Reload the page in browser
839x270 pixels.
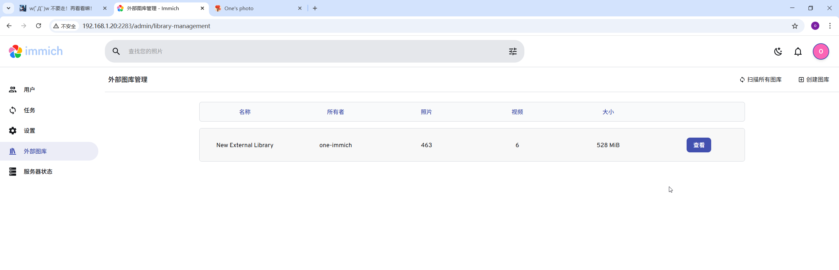click(38, 26)
